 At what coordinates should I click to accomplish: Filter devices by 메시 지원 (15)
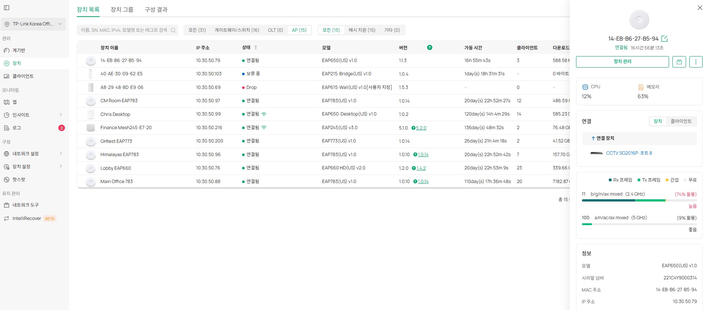tap(362, 30)
